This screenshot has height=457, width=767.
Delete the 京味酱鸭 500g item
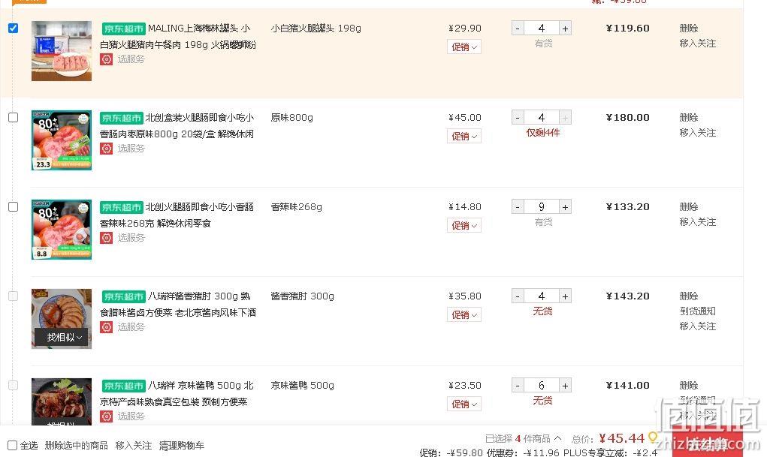[689, 386]
